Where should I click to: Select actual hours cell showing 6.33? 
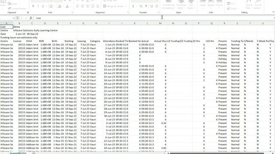click(160, 123)
